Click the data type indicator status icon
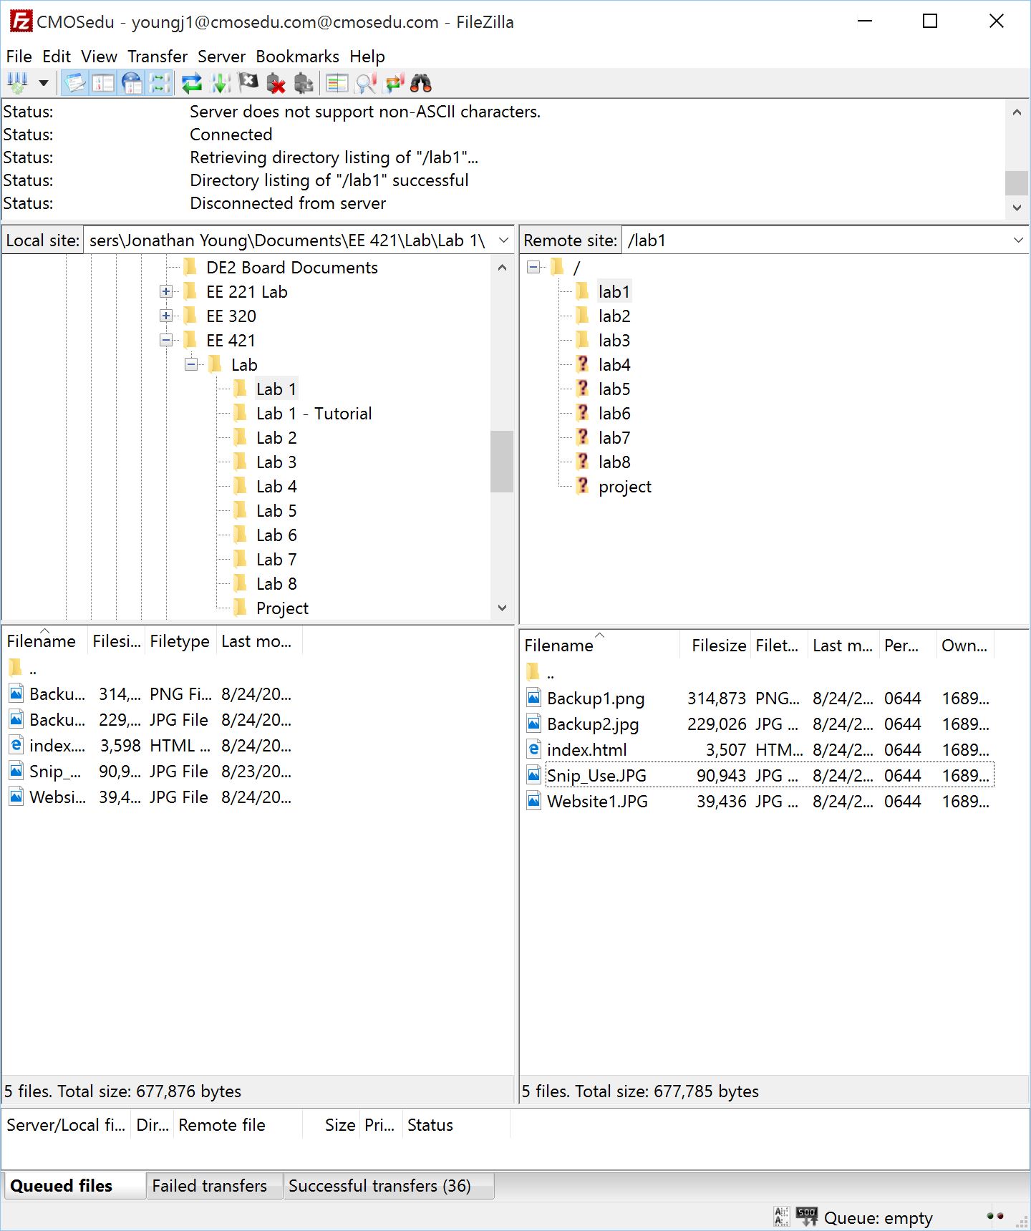The height and width of the screenshot is (1231, 1031). pyautogui.click(x=781, y=1216)
